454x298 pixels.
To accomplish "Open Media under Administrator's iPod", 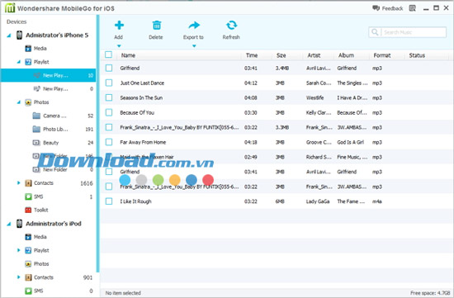I will pyautogui.click(x=40, y=237).
